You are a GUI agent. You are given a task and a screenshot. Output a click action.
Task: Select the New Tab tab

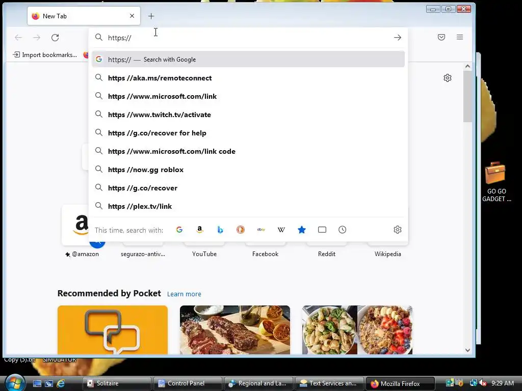click(x=84, y=16)
